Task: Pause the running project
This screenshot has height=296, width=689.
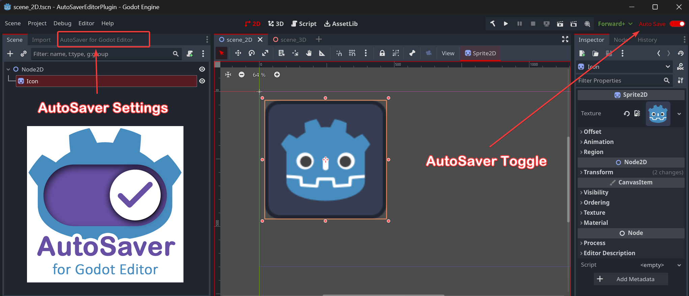Action: 520,24
